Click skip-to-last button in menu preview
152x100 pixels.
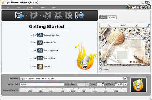click(143, 62)
